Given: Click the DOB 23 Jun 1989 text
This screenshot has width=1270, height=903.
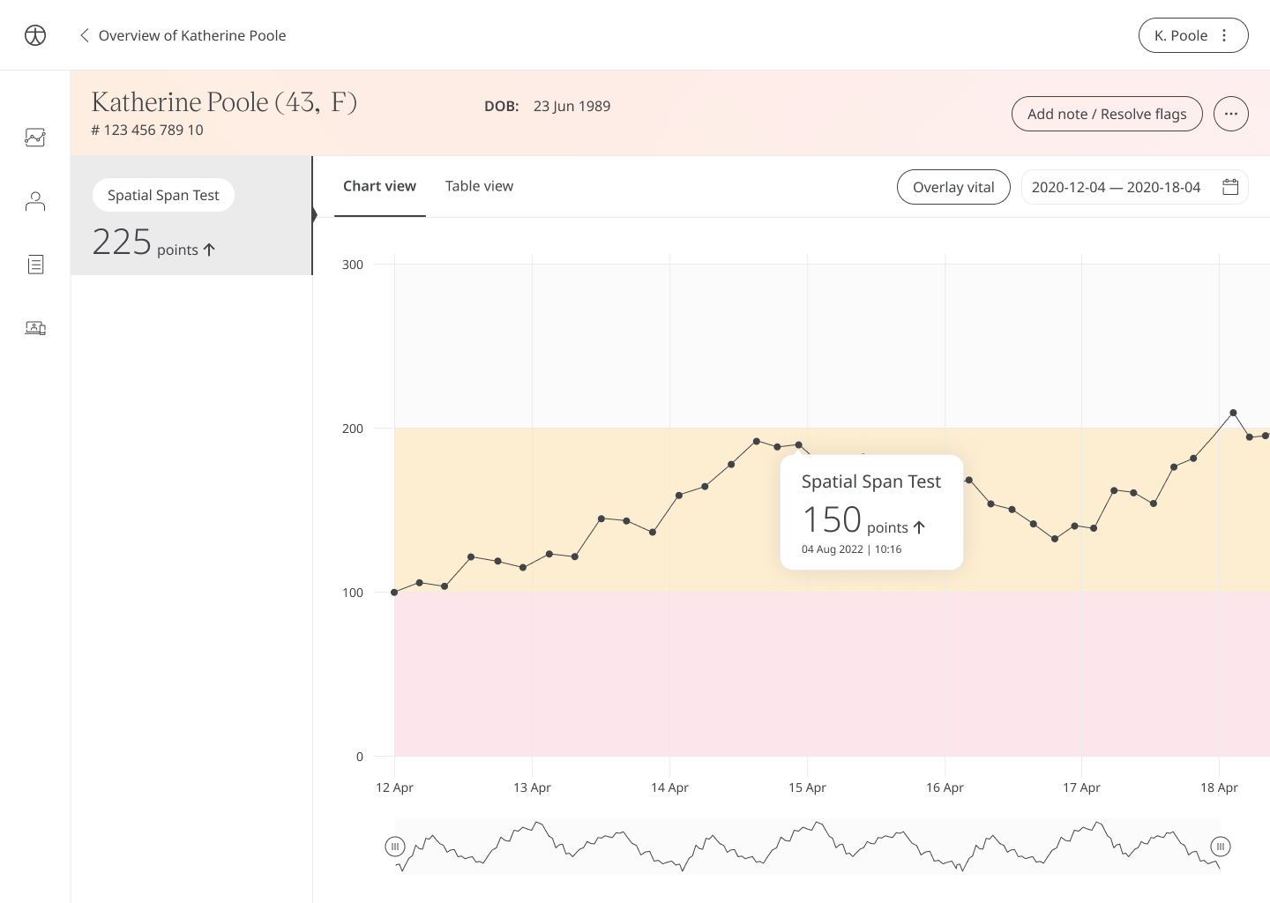Looking at the screenshot, I should point(547,106).
